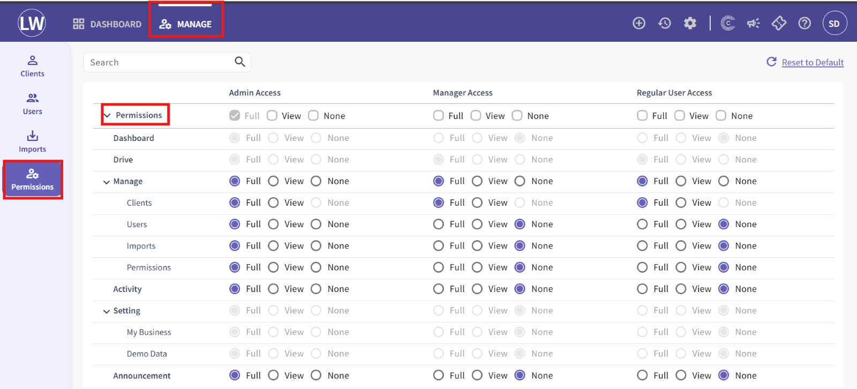Click the Manager Access column header
857x389 pixels.
[462, 93]
